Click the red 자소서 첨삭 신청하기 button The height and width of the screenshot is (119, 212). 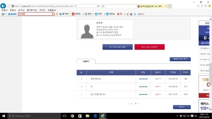tap(150, 47)
